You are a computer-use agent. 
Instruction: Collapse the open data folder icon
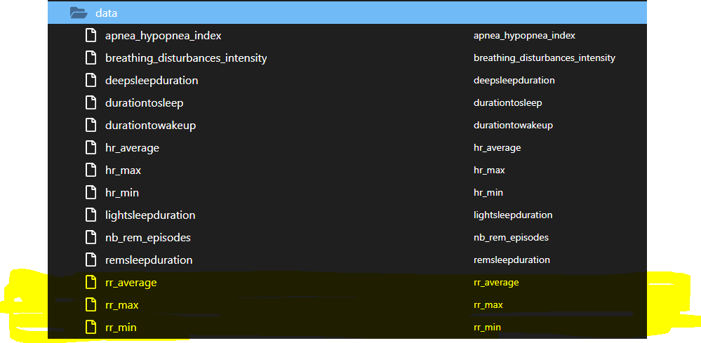(79, 13)
